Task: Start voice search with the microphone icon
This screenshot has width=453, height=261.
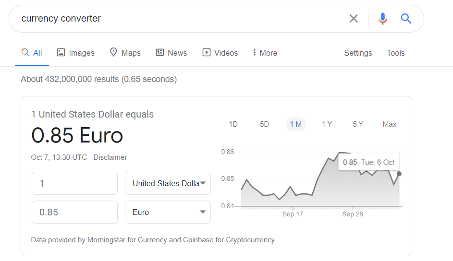Action: (382, 19)
